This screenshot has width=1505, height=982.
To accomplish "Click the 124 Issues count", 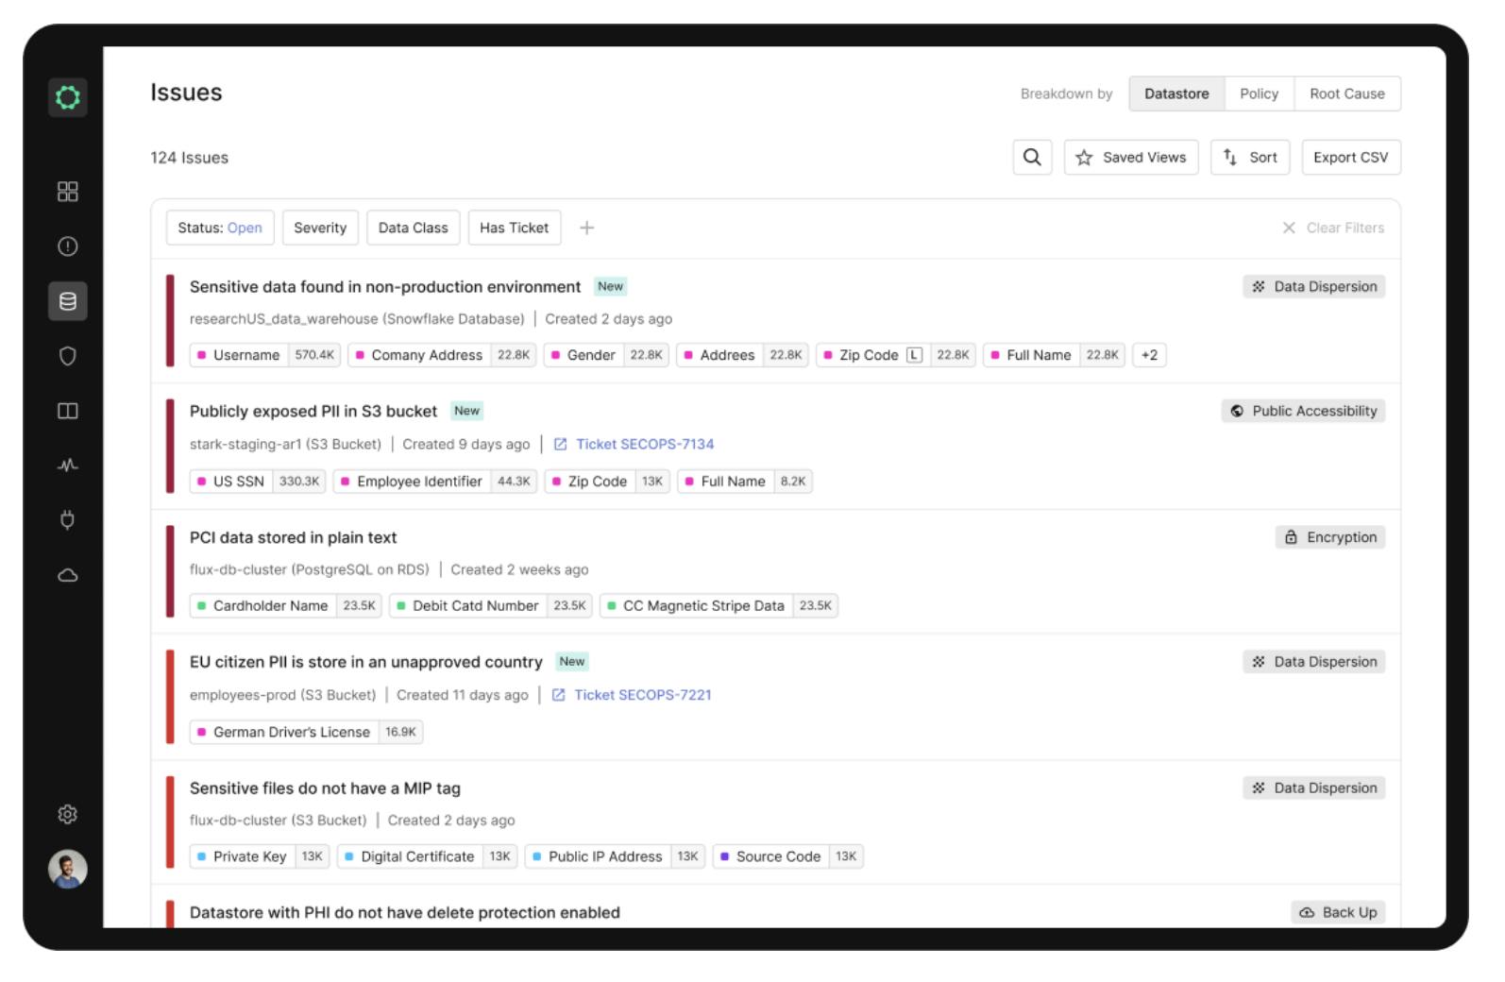I will click(190, 158).
